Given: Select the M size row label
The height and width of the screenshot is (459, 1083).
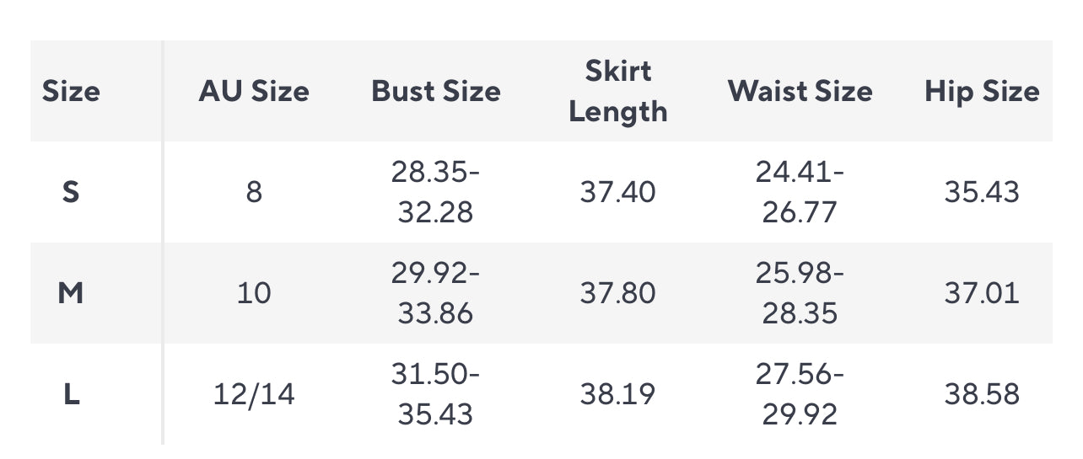Looking at the screenshot, I should pyautogui.click(x=71, y=293).
